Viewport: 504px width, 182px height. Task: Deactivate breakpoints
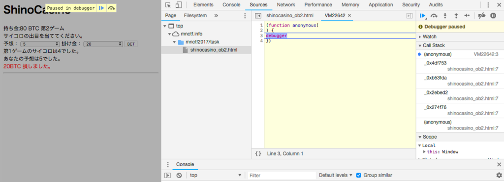click(481, 15)
